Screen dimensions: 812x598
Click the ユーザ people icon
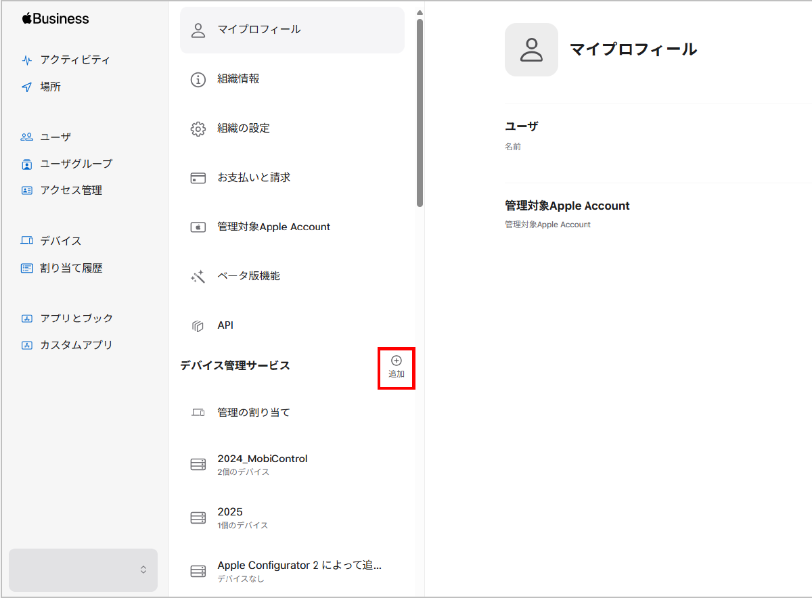[27, 137]
